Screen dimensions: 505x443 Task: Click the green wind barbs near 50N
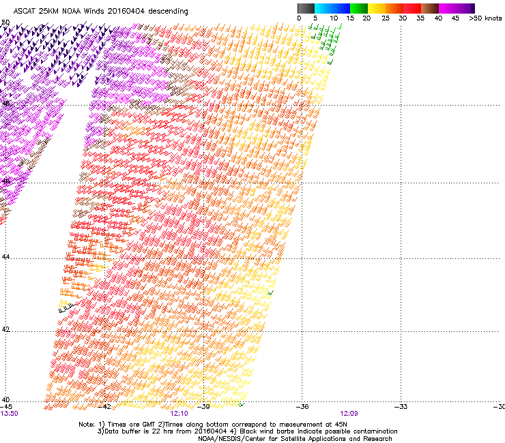point(325,40)
